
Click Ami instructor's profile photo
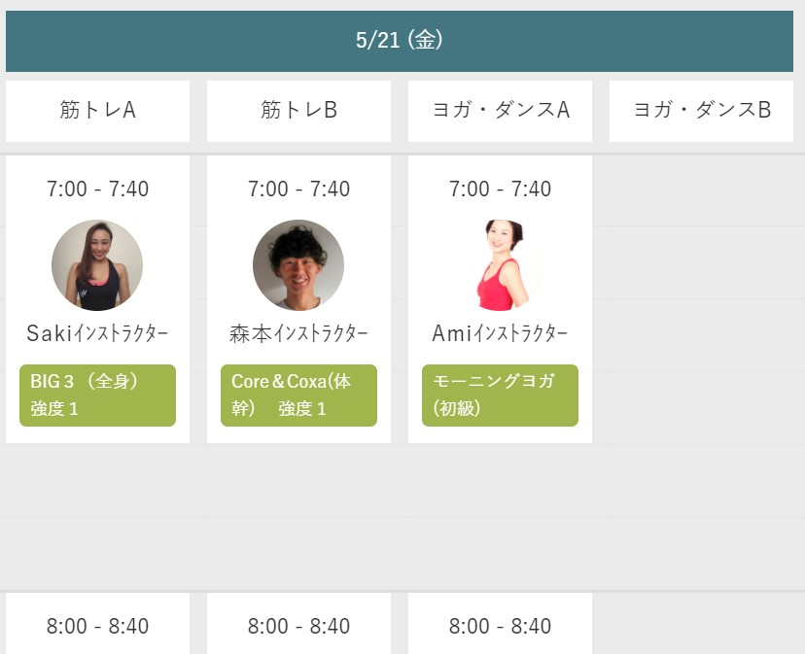500,265
